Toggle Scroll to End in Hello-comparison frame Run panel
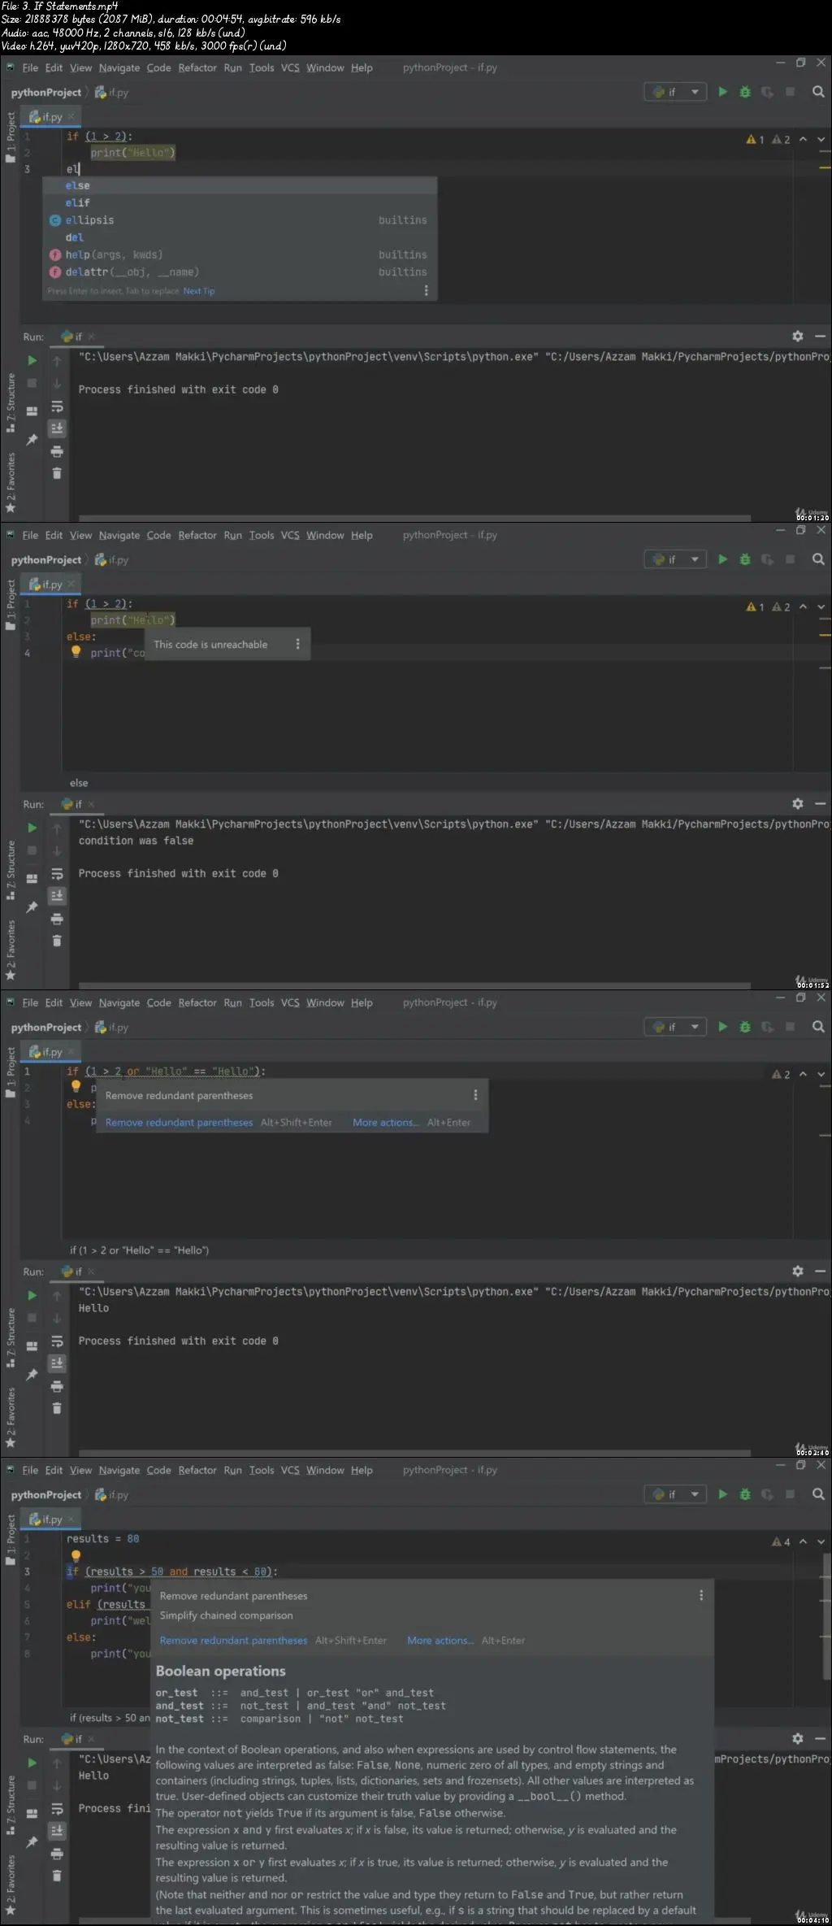This screenshot has height=1926, width=832. 57,1363
